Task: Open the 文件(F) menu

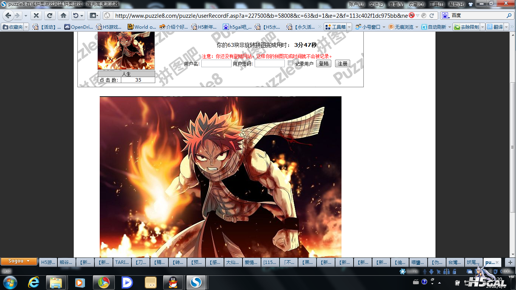Action: pos(376,4)
